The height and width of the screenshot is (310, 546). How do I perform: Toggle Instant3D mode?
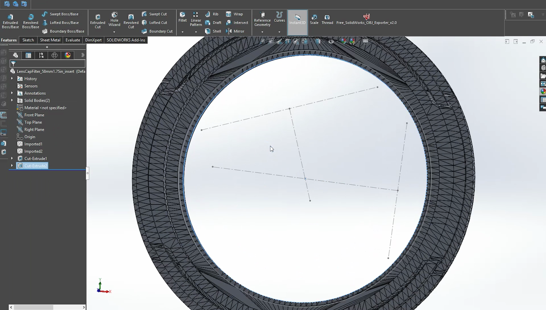(297, 22)
